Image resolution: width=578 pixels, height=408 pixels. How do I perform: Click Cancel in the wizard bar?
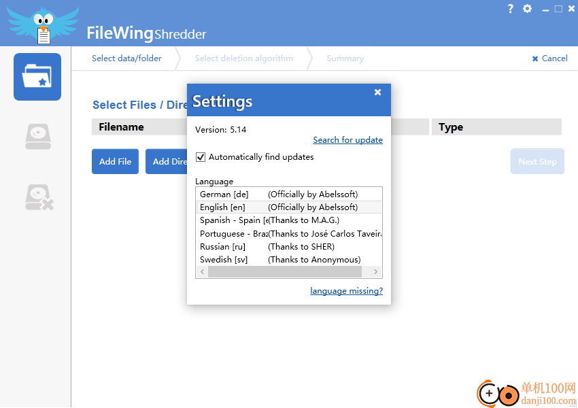point(550,58)
